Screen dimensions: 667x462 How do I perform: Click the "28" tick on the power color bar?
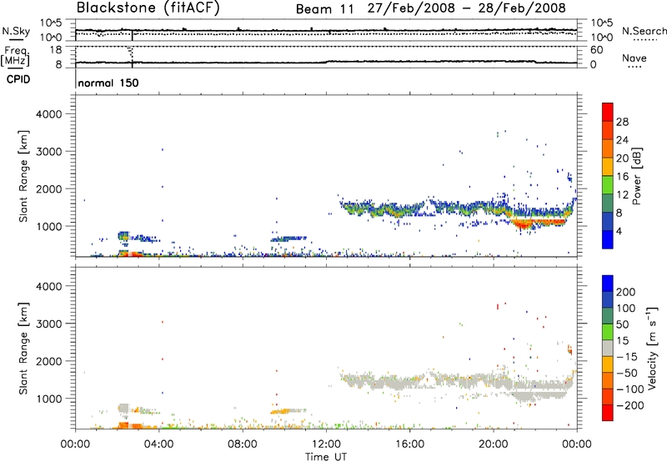point(622,122)
